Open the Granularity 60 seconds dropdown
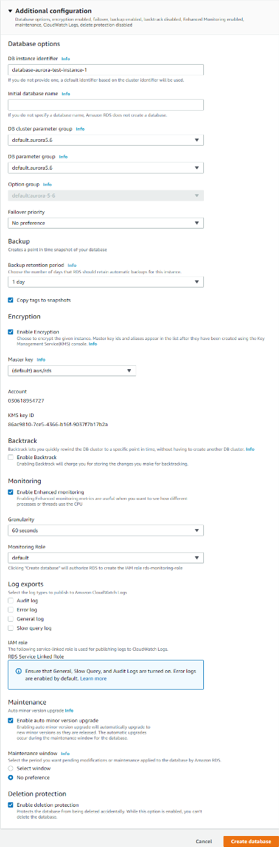The image size is (279, 847). (x=106, y=530)
